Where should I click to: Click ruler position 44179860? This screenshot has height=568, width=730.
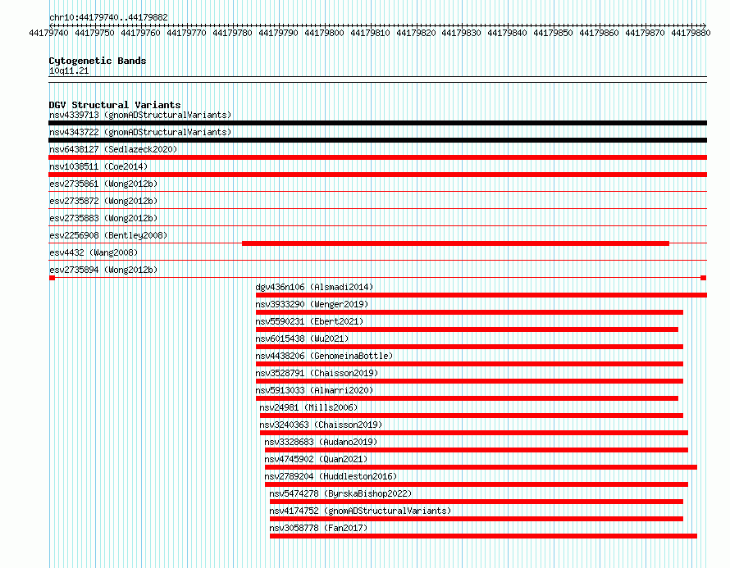[x=599, y=33]
